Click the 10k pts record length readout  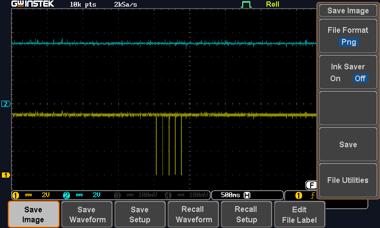[83, 5]
